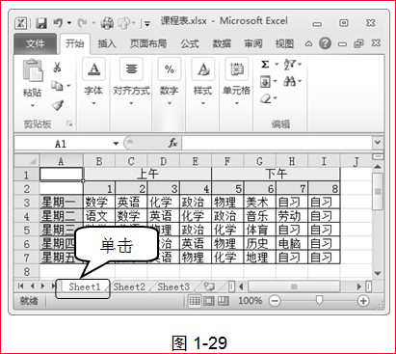Click the formula bar input field
This screenshot has height=354, width=396.
coord(277,143)
